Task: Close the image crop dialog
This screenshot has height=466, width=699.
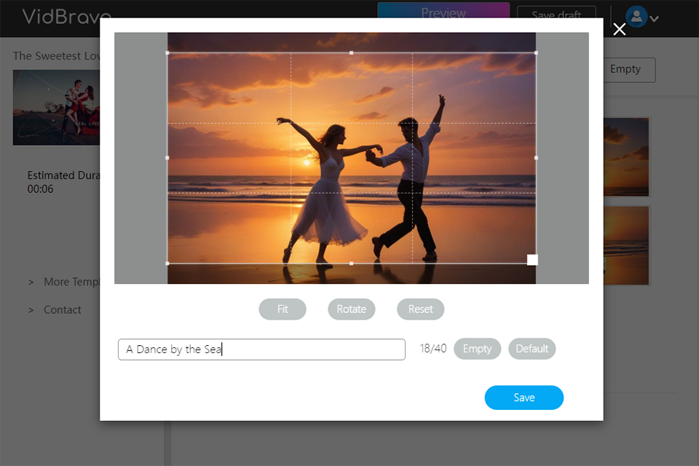Action: tap(619, 29)
